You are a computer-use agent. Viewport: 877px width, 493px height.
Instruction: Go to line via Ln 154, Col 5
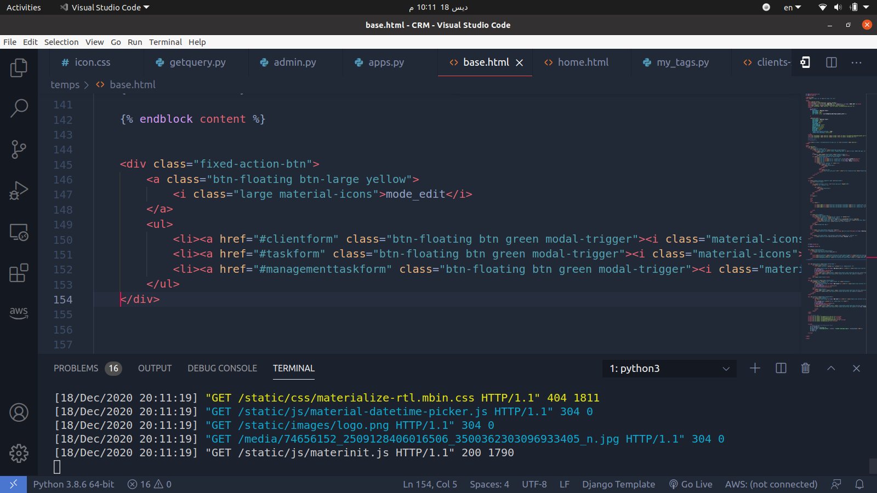click(430, 484)
